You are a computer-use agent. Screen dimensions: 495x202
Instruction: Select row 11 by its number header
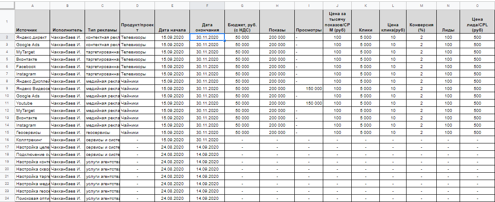(7, 103)
